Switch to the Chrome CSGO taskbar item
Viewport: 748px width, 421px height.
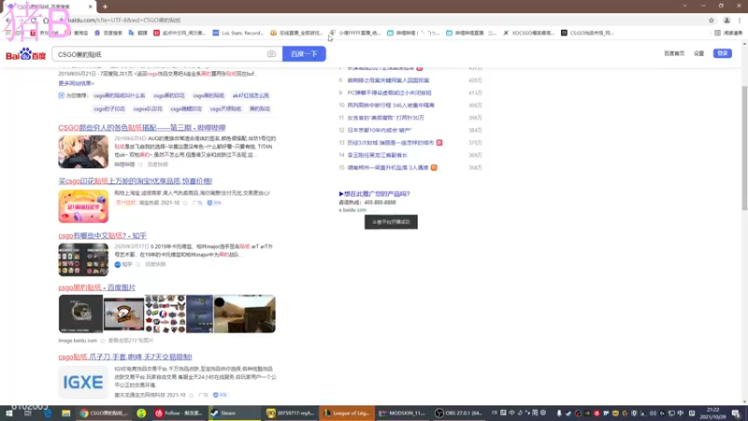coord(102,413)
